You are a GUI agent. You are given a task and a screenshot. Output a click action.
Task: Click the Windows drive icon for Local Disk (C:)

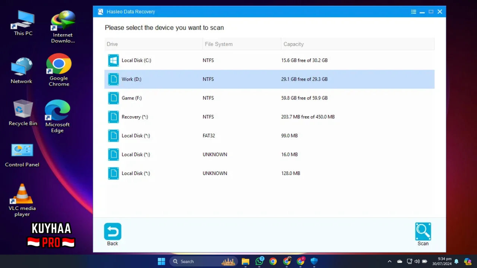[113, 60]
